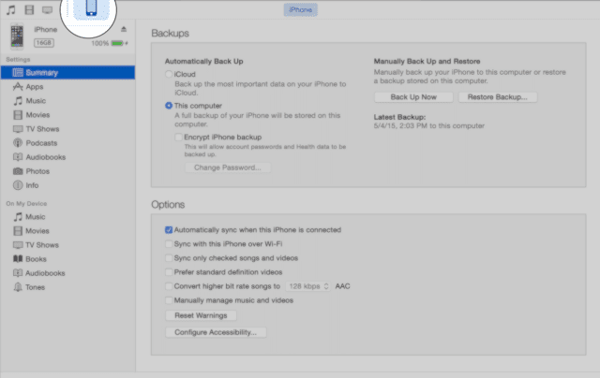Enable Sync only checked songs and videos
600x378 pixels.
coord(169,257)
